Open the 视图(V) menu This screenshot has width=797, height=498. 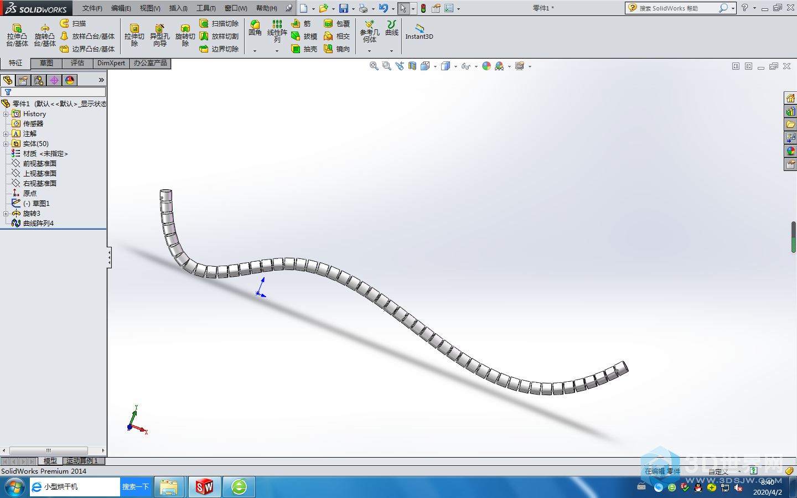pos(150,8)
